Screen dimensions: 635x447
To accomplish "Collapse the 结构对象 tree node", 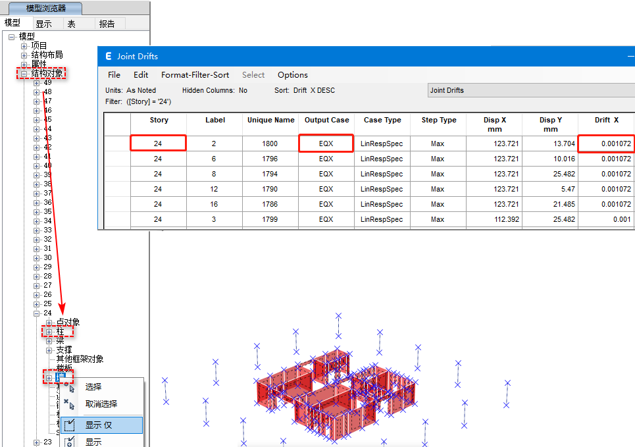I will click(24, 74).
